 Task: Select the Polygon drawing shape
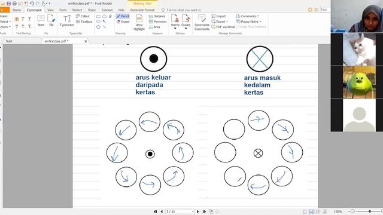[98, 27]
